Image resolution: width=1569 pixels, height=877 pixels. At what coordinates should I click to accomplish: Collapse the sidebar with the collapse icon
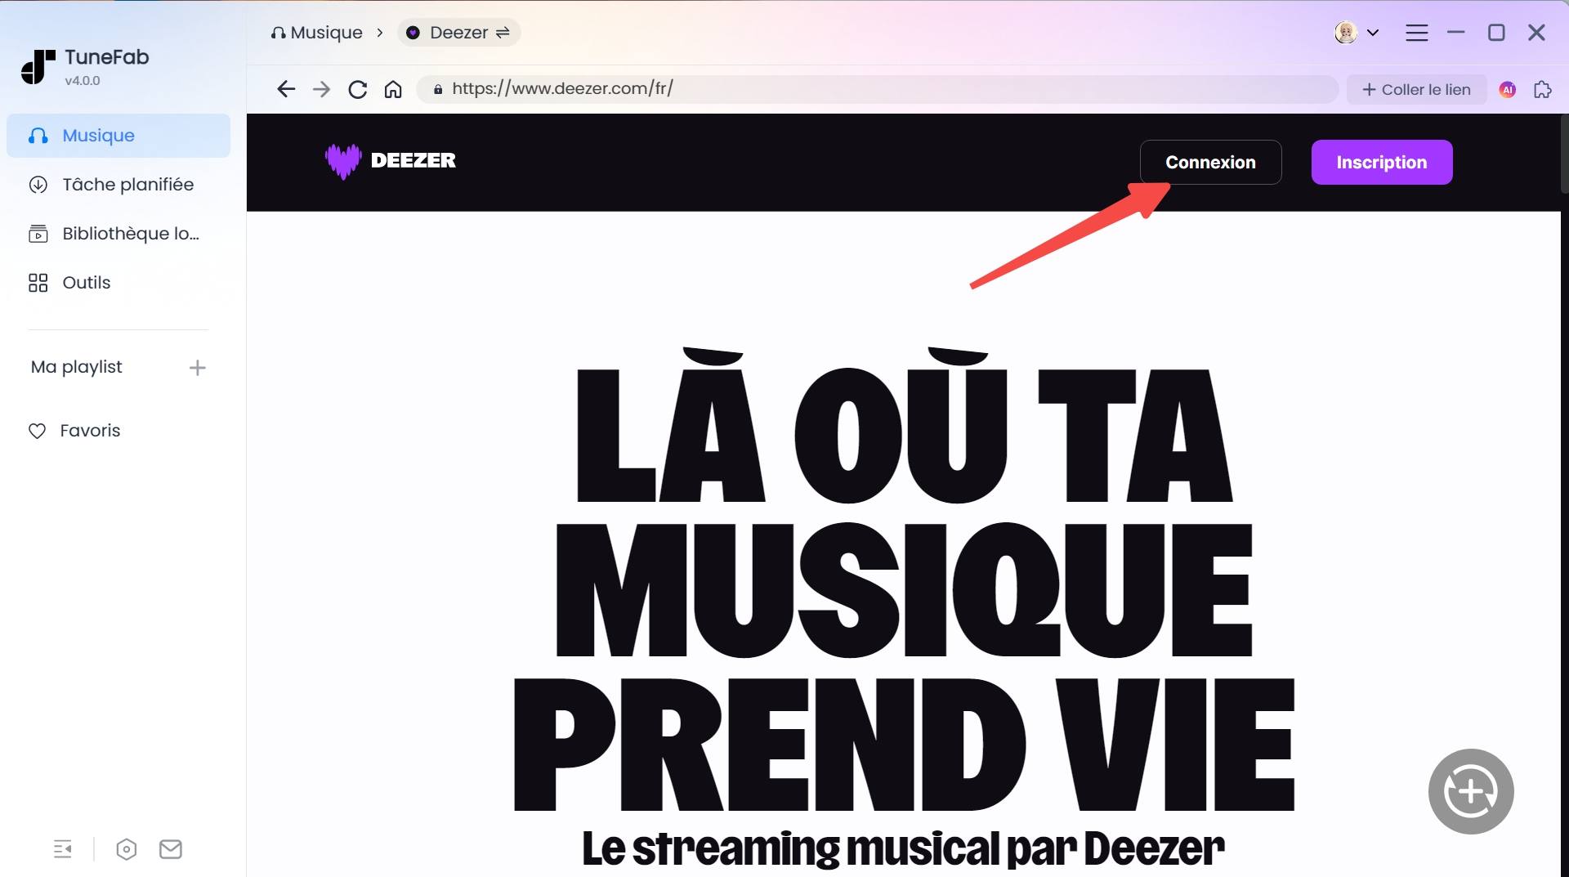point(64,849)
